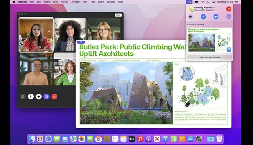Open Spotlight search magnifier in menu bar

[x=208, y=2]
